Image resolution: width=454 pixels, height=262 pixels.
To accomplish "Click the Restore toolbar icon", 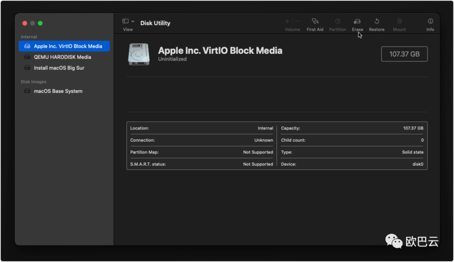I will (x=377, y=21).
